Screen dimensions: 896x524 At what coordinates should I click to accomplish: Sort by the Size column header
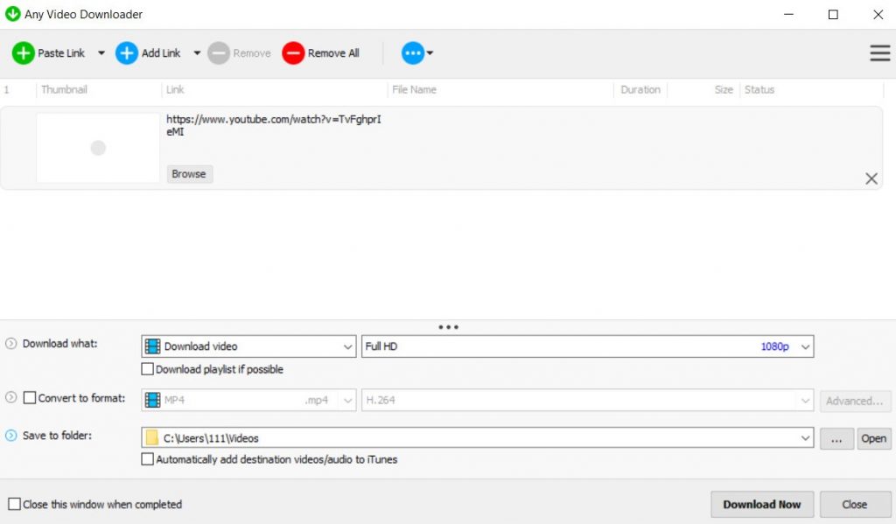(724, 90)
